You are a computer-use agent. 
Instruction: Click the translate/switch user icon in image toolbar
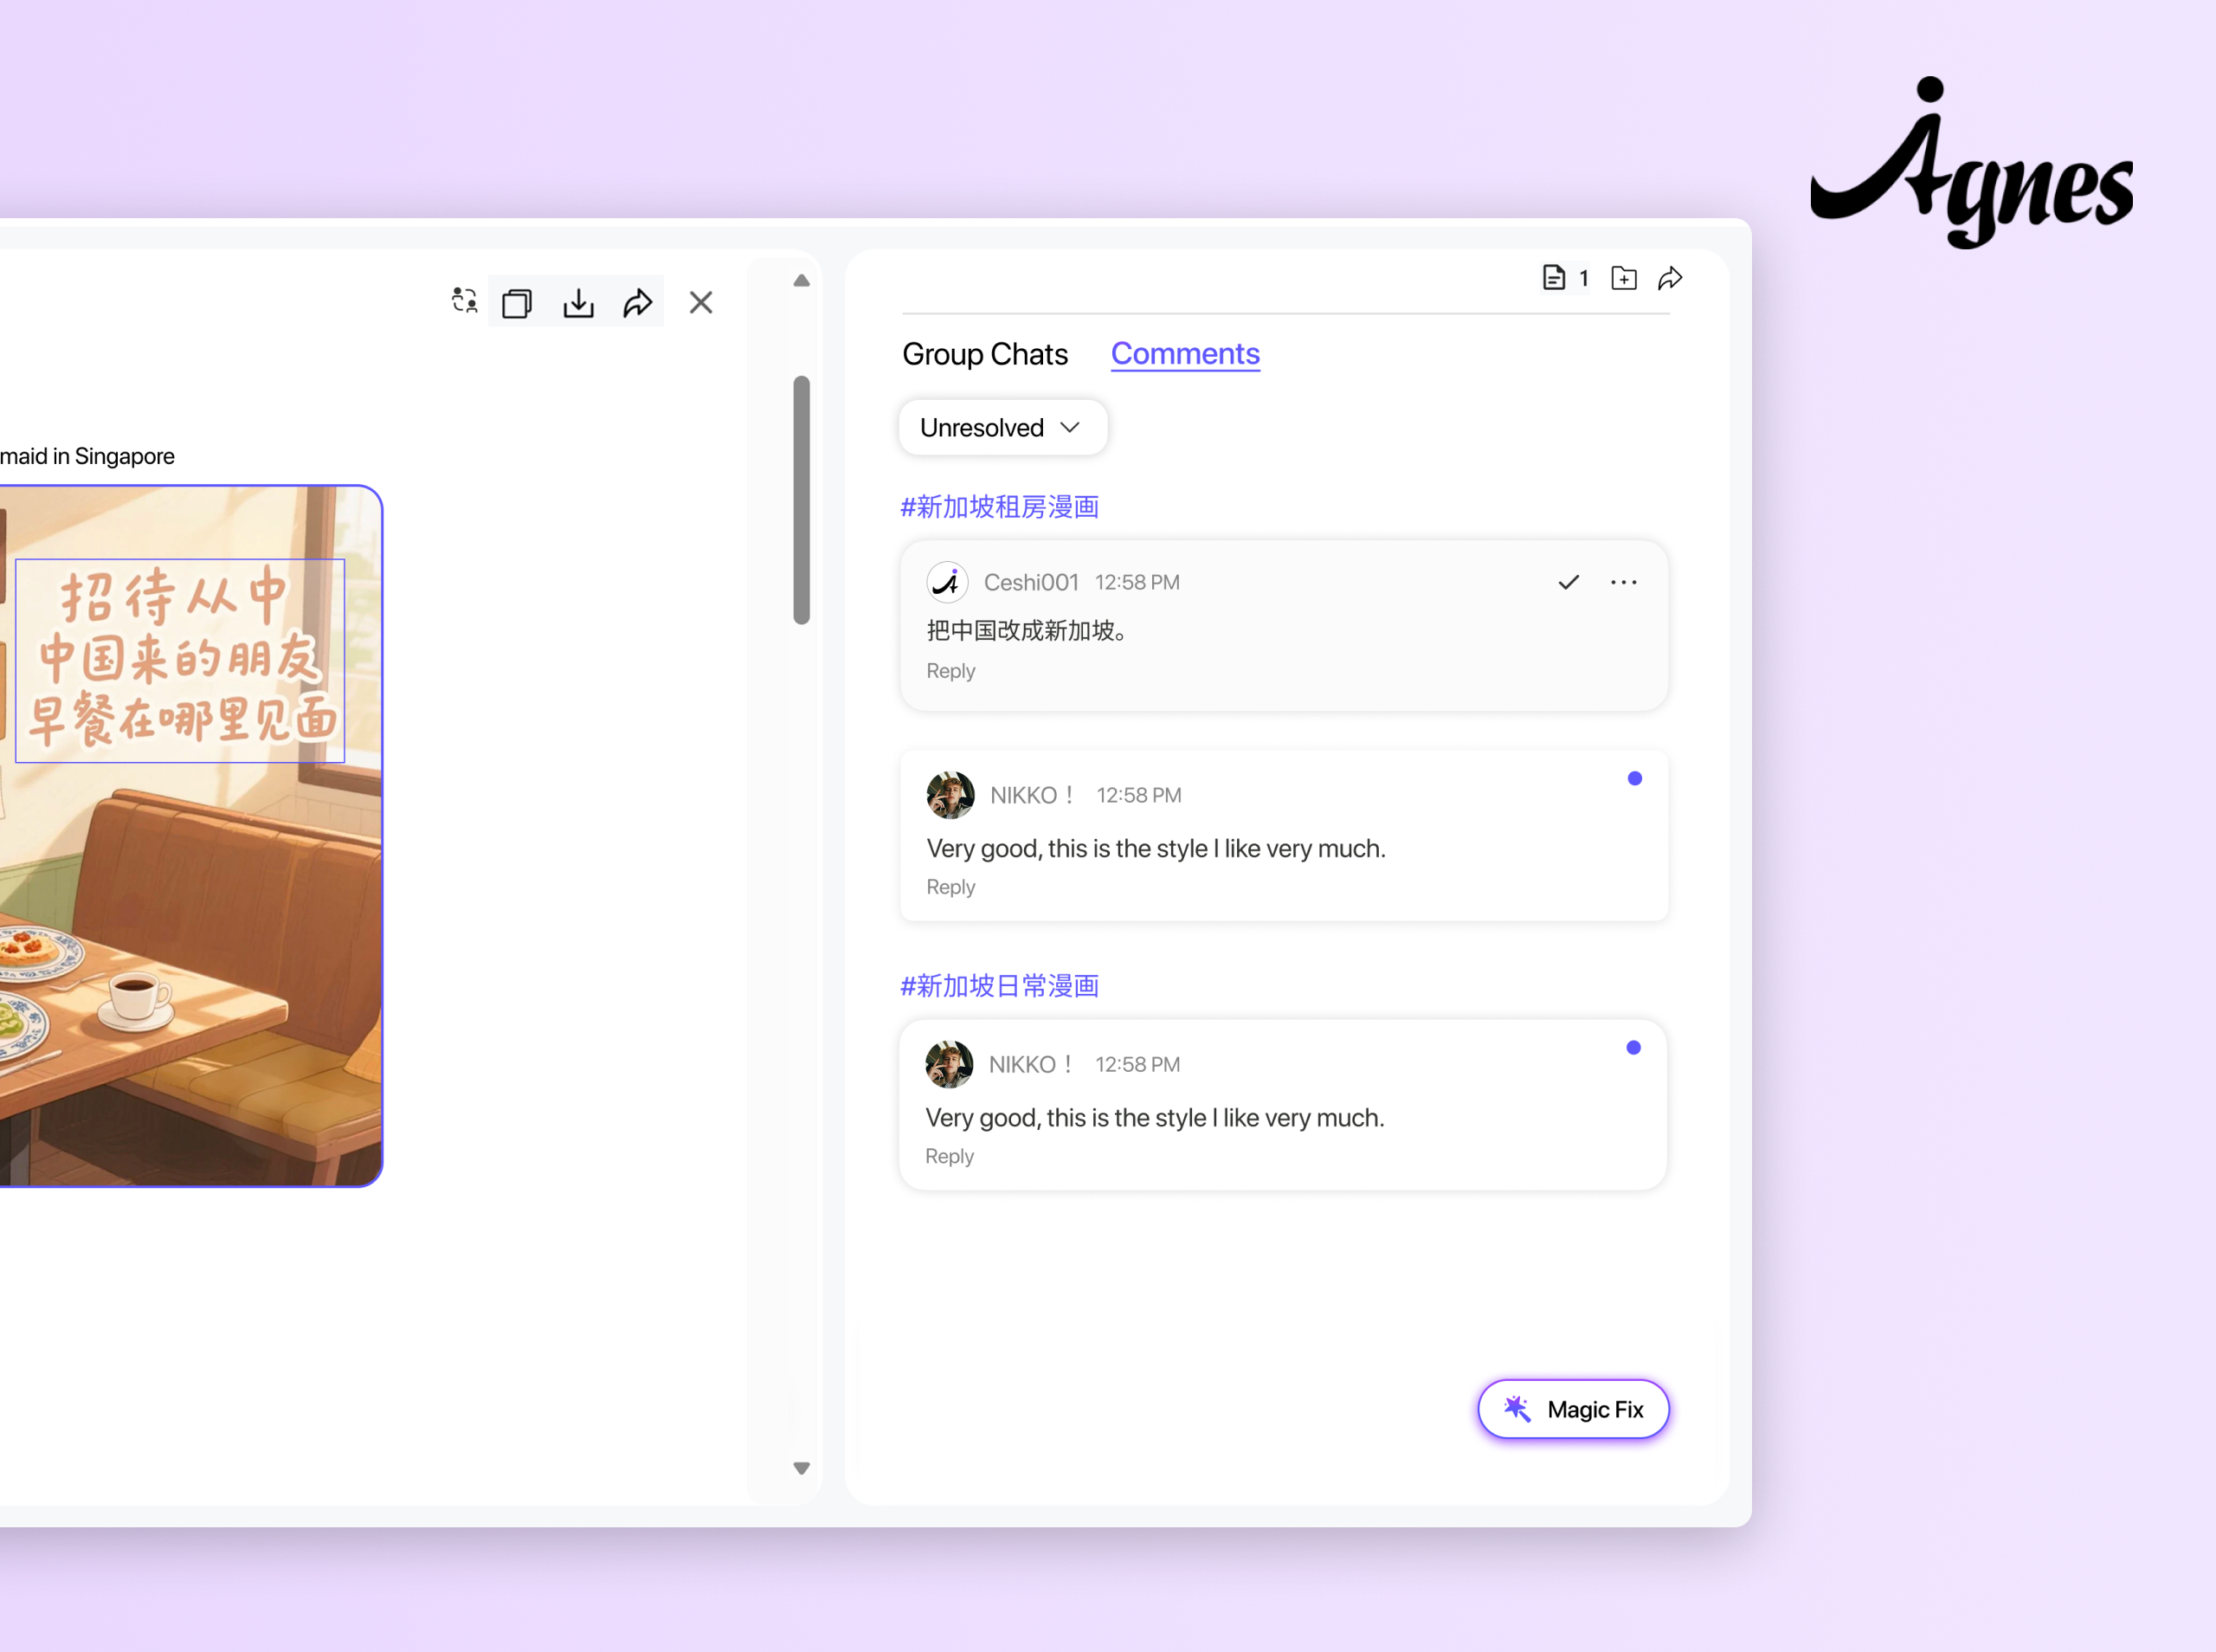pos(464,301)
